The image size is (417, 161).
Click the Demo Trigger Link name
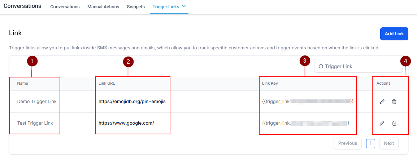click(37, 102)
